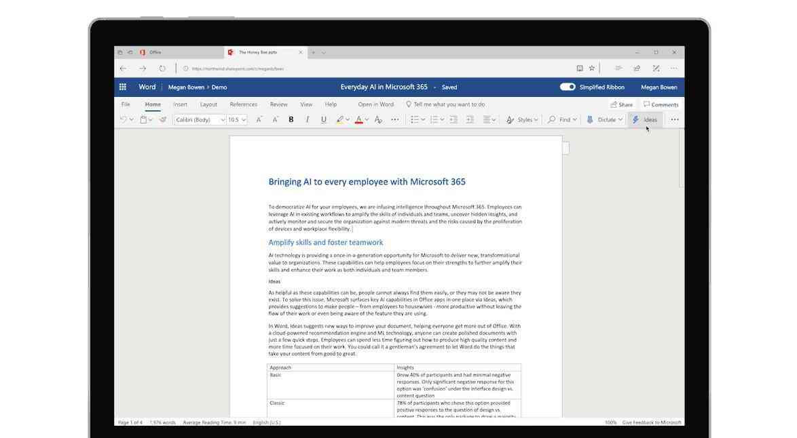Click the Undo icon in ribbon

click(x=123, y=120)
